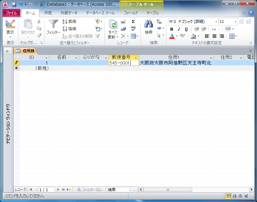Open the font size dropdown
The height and width of the screenshot is (202, 257).
(x=235, y=22)
